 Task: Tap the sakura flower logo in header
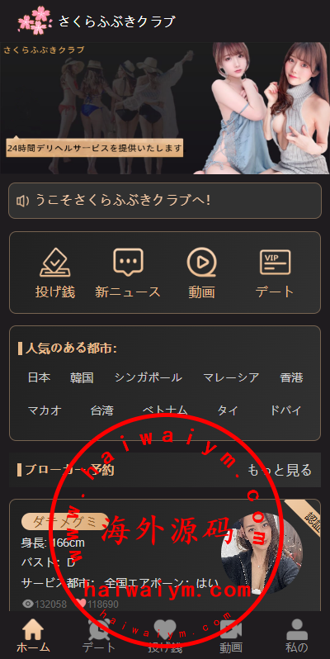(35, 21)
